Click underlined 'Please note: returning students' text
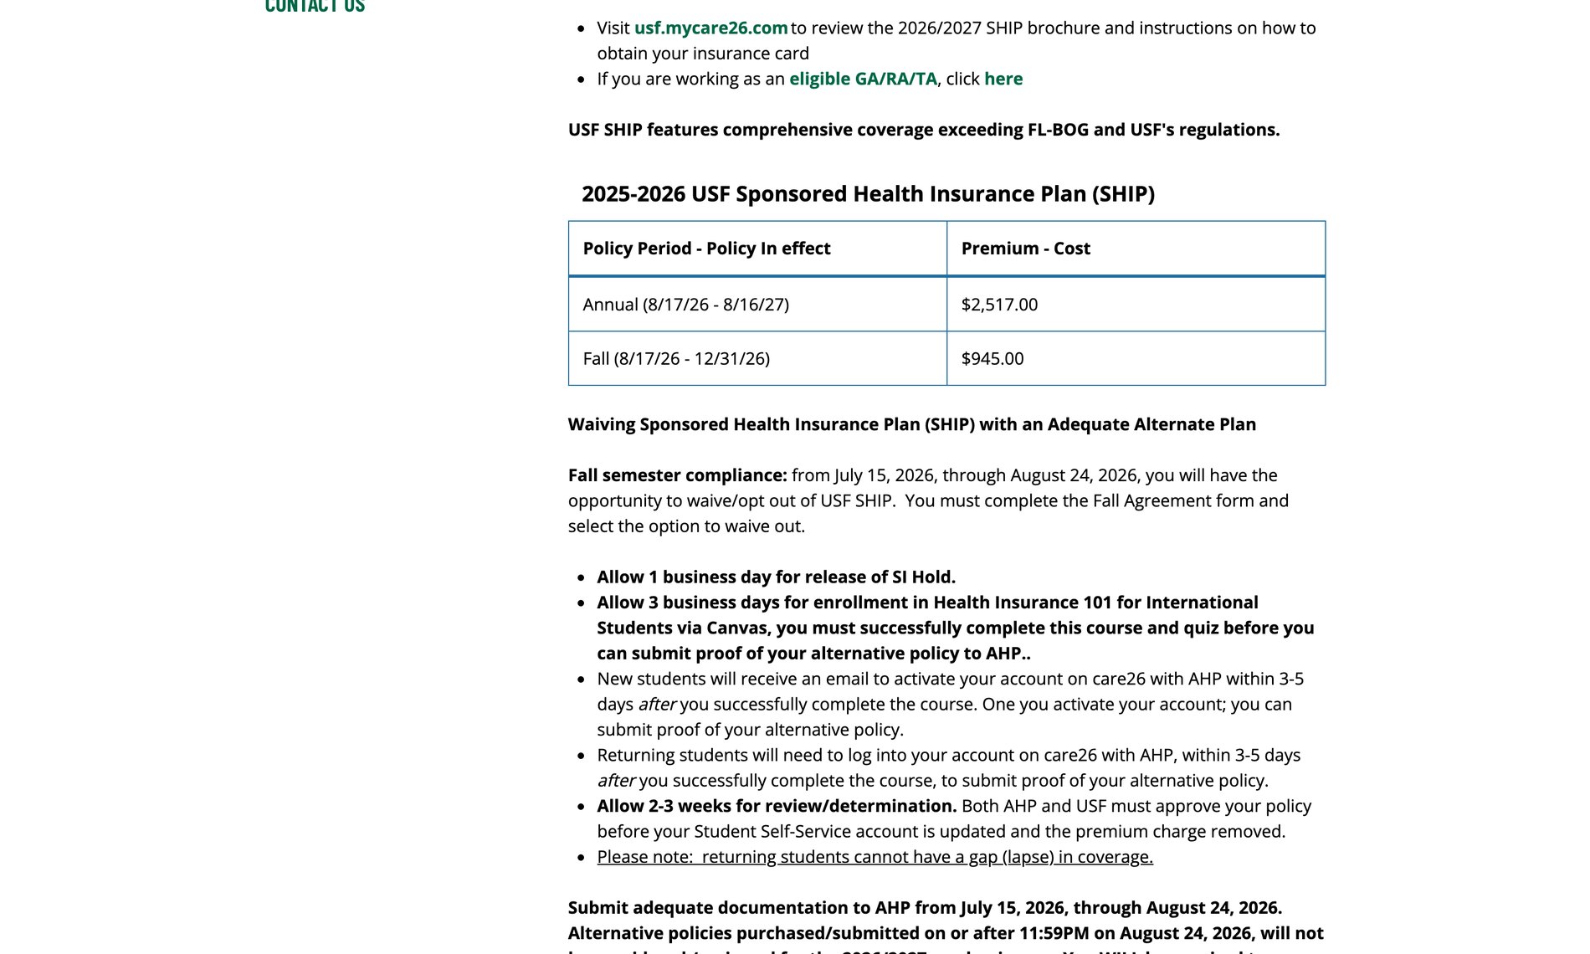 (x=874, y=857)
